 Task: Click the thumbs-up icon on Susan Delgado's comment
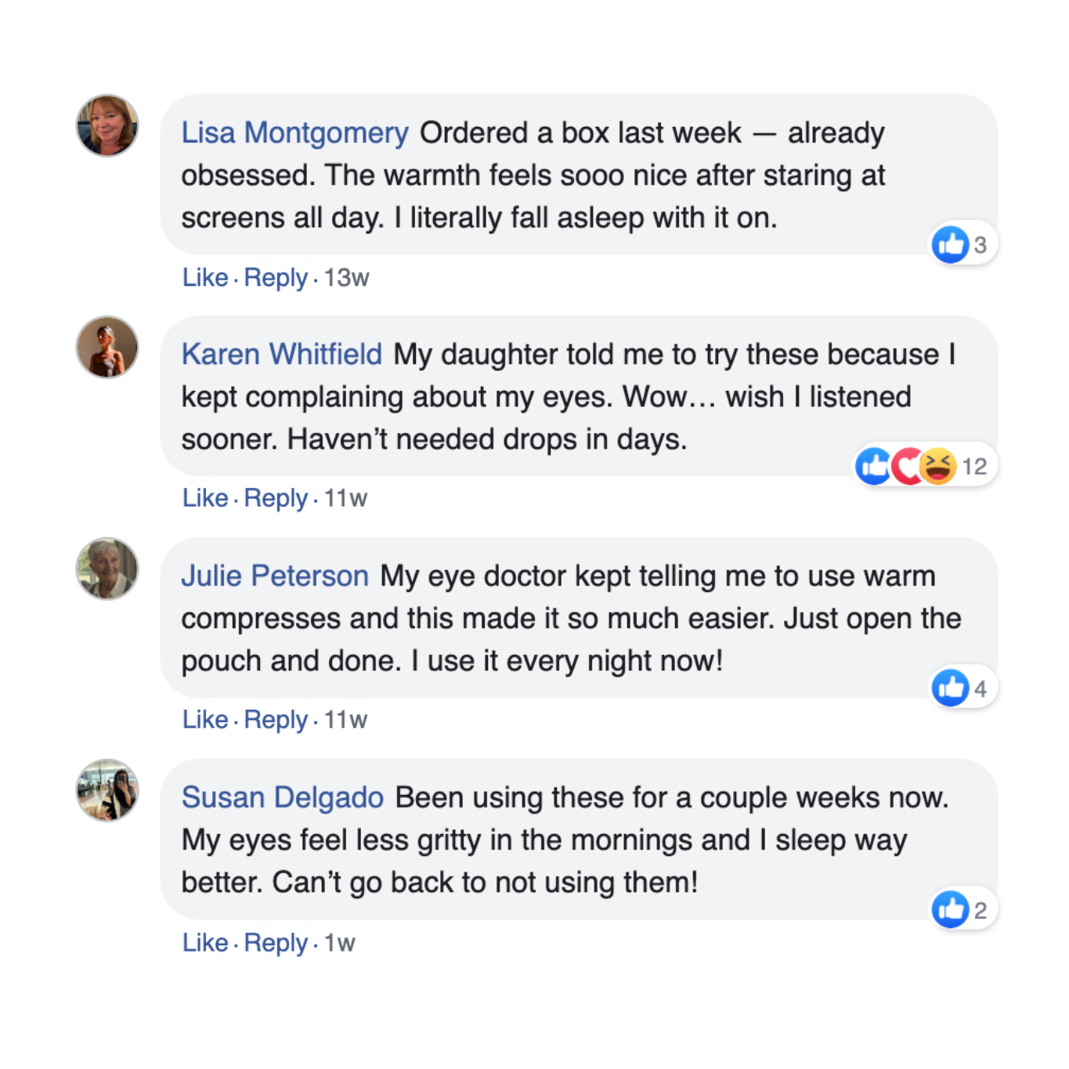[951, 910]
